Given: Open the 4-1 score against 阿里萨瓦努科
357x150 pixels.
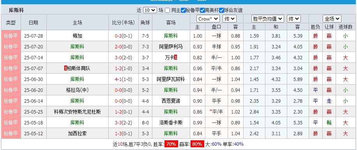Looking at the screenshot, I should click(x=118, y=79).
